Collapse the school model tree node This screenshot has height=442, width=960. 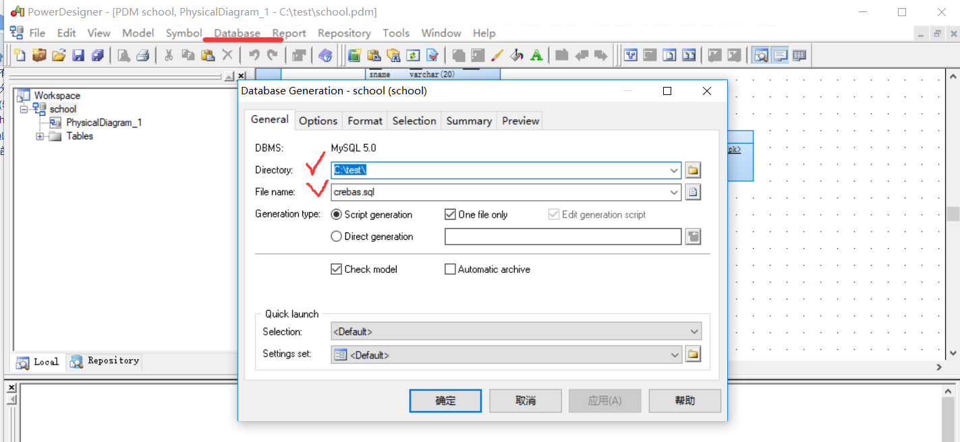[24, 109]
